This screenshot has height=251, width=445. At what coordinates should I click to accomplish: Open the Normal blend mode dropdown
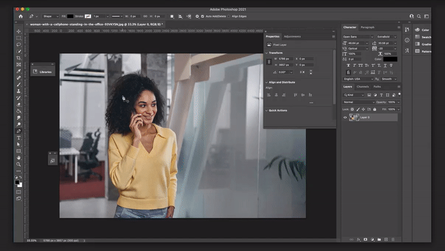pyautogui.click(x=357, y=102)
